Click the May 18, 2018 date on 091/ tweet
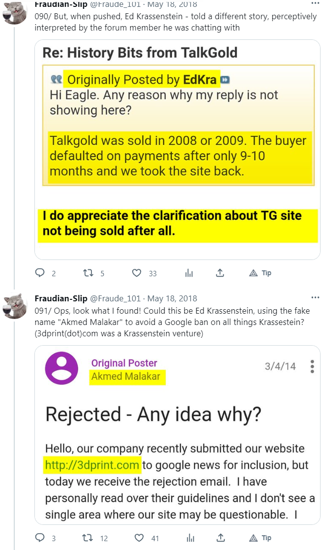The width and height of the screenshot is (323, 550). [x=172, y=298]
